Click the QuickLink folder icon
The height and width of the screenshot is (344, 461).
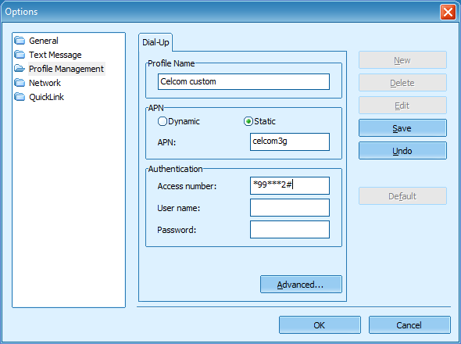(x=20, y=97)
